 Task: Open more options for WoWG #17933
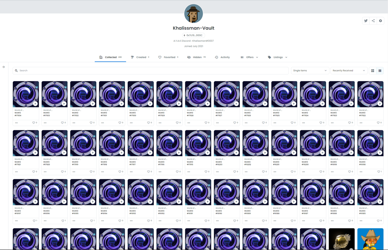45,123
